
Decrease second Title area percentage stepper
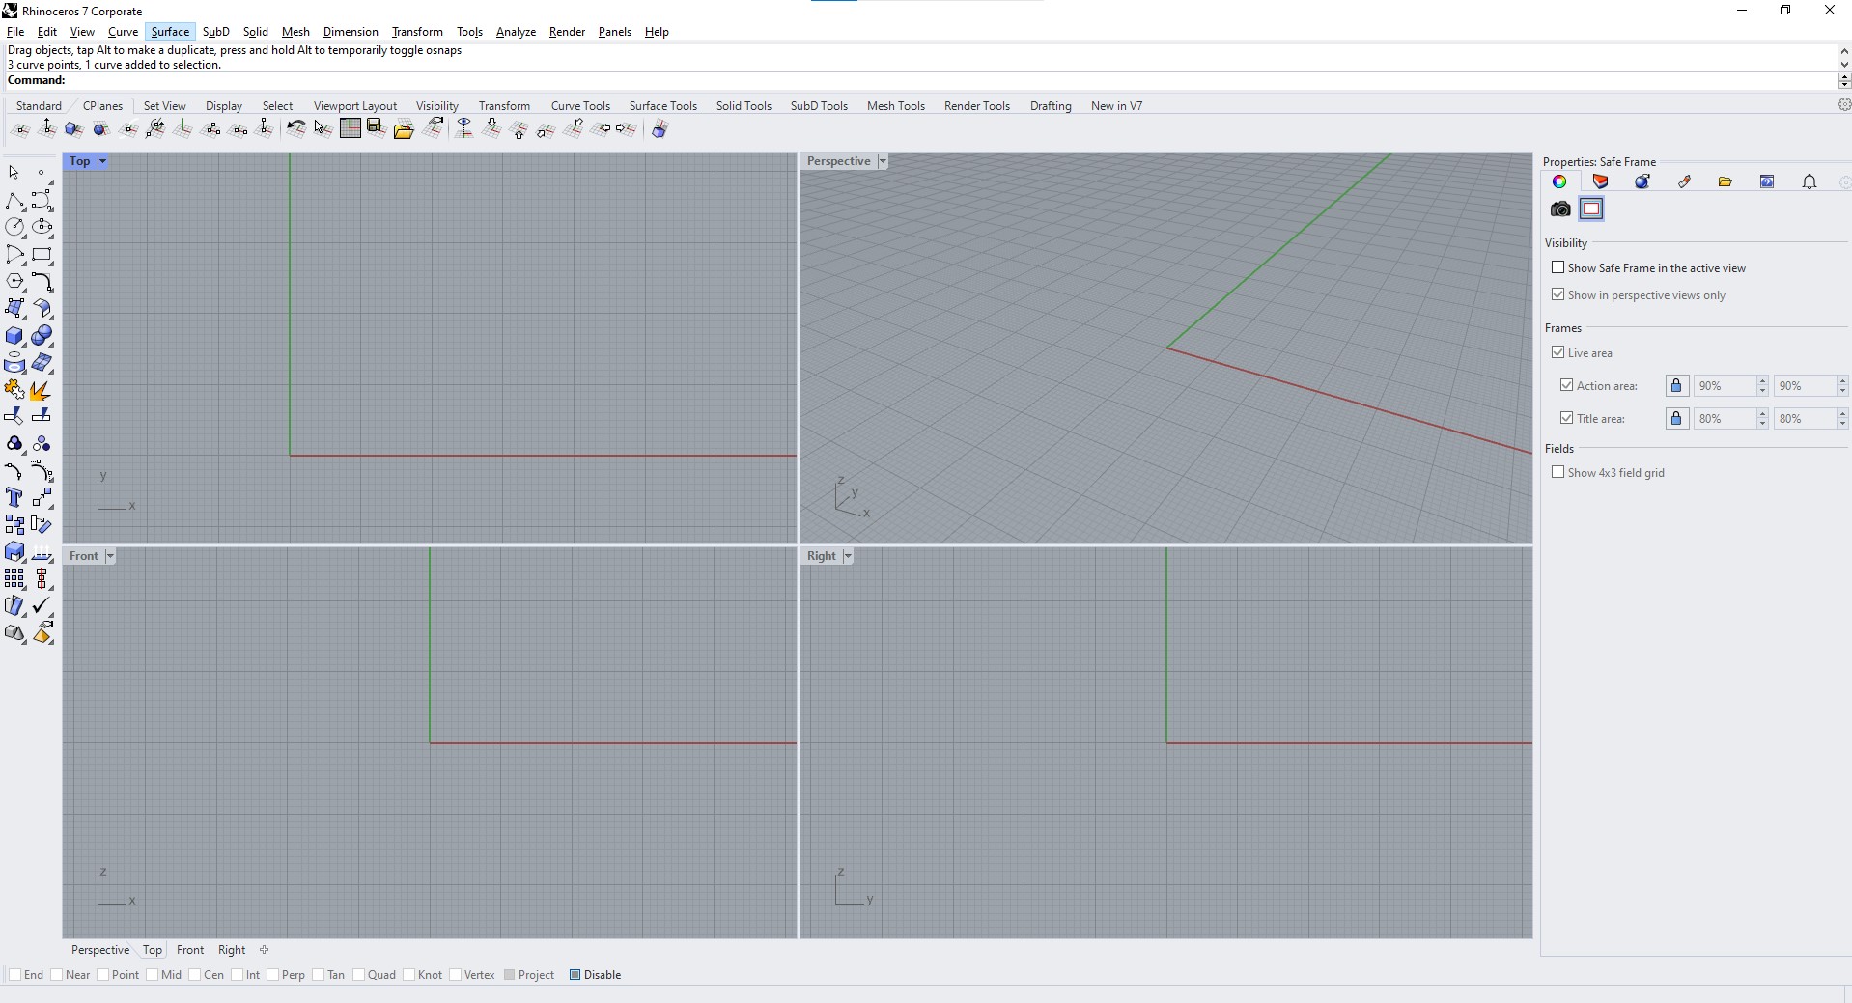pos(1842,424)
